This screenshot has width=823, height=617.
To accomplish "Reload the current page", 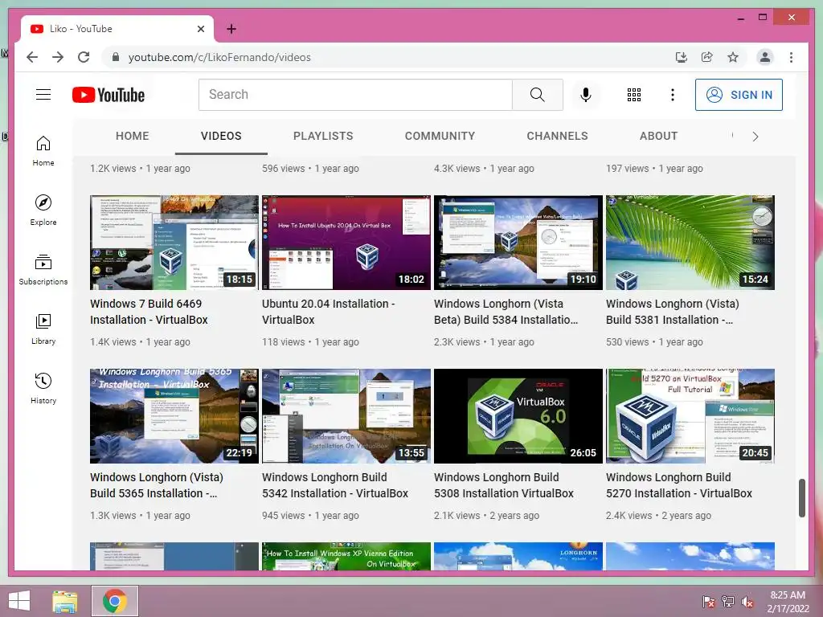I will coord(84,57).
